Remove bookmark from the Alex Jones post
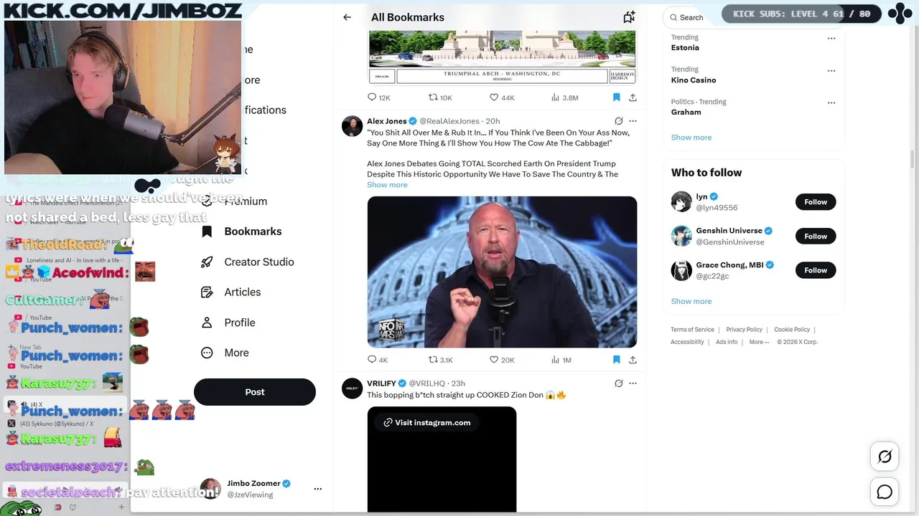The width and height of the screenshot is (919, 516). click(616, 360)
